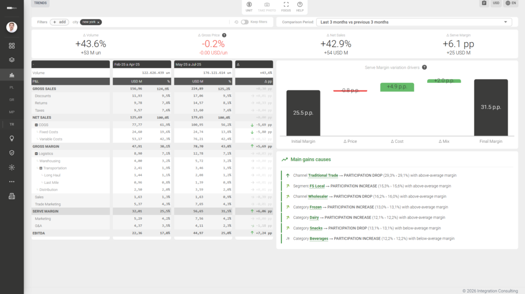Viewport: 525px width, 294px height.
Task: Click the TRENDS tab label
Action: pos(40,3)
